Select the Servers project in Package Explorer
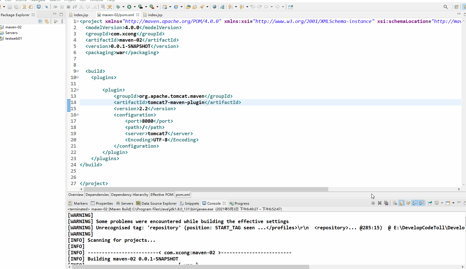The image size is (466, 269). (x=11, y=33)
